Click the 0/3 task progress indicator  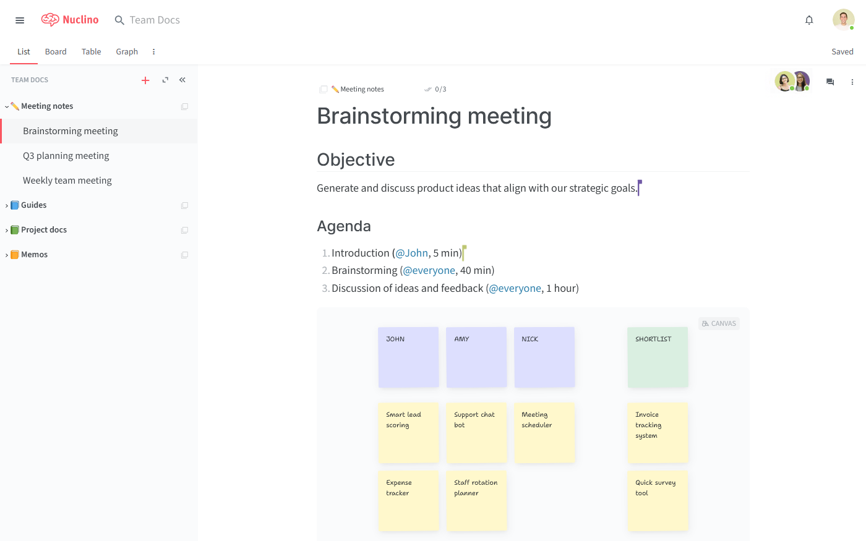435,89
